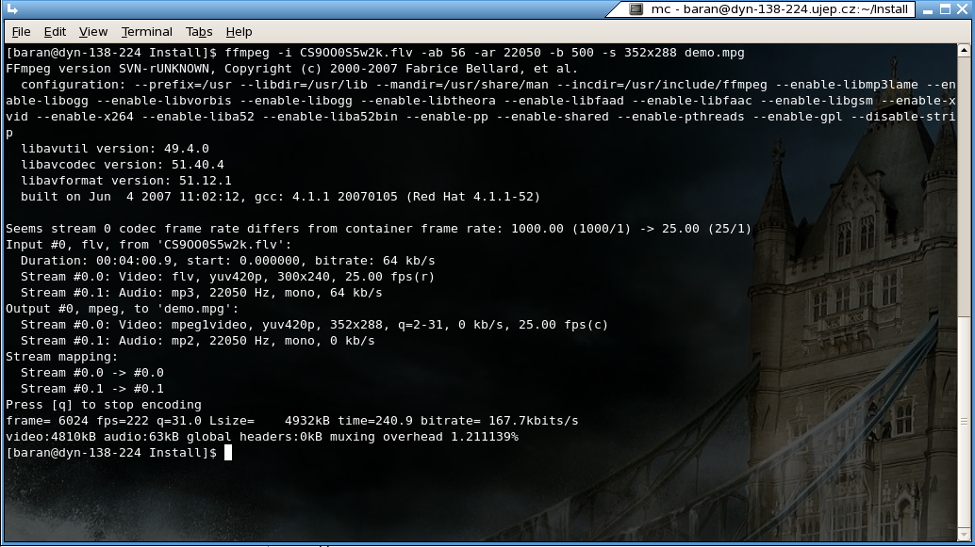Viewport: 975px width, 547px height.
Task: Click the window menu icon in title bar corner
Action: point(12,8)
